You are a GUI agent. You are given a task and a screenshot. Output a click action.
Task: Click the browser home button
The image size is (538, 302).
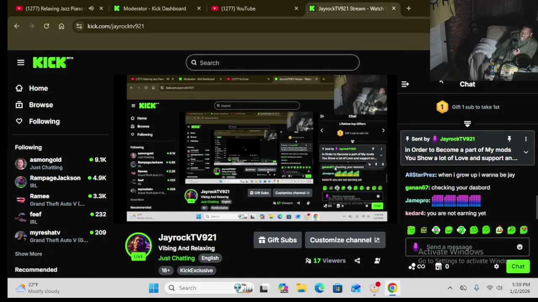61,26
